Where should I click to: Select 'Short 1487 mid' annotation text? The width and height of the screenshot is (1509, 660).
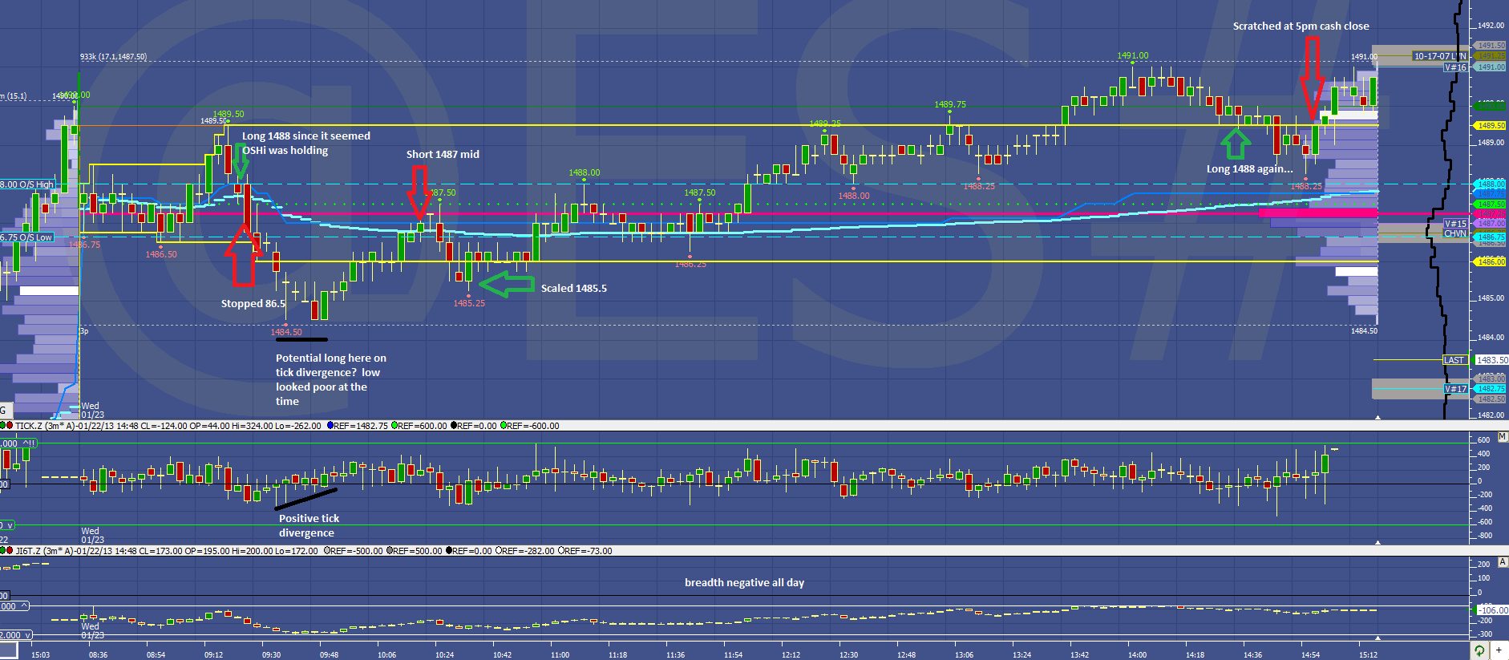click(x=443, y=155)
